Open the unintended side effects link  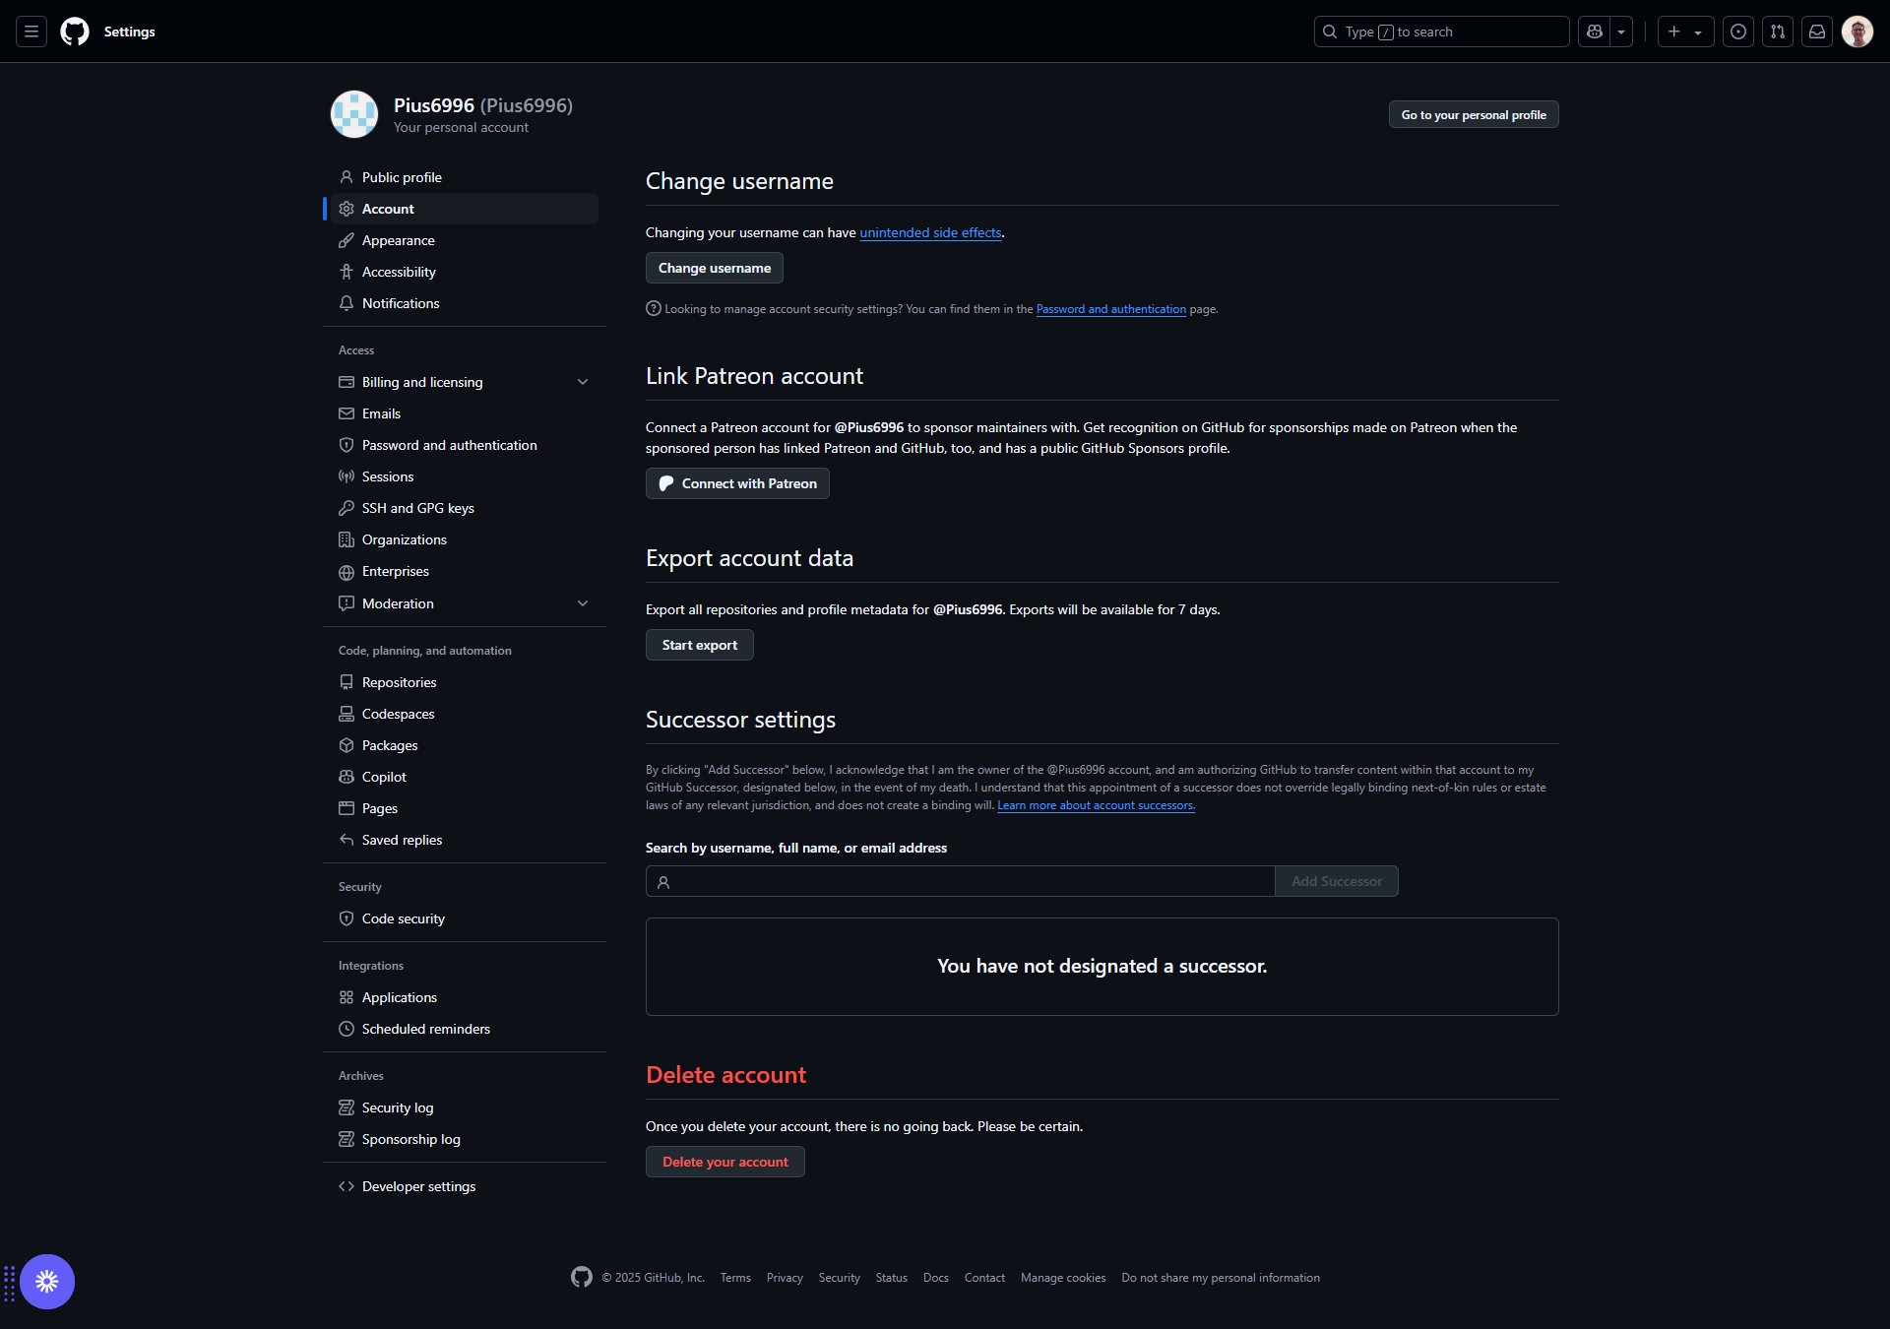(x=930, y=232)
